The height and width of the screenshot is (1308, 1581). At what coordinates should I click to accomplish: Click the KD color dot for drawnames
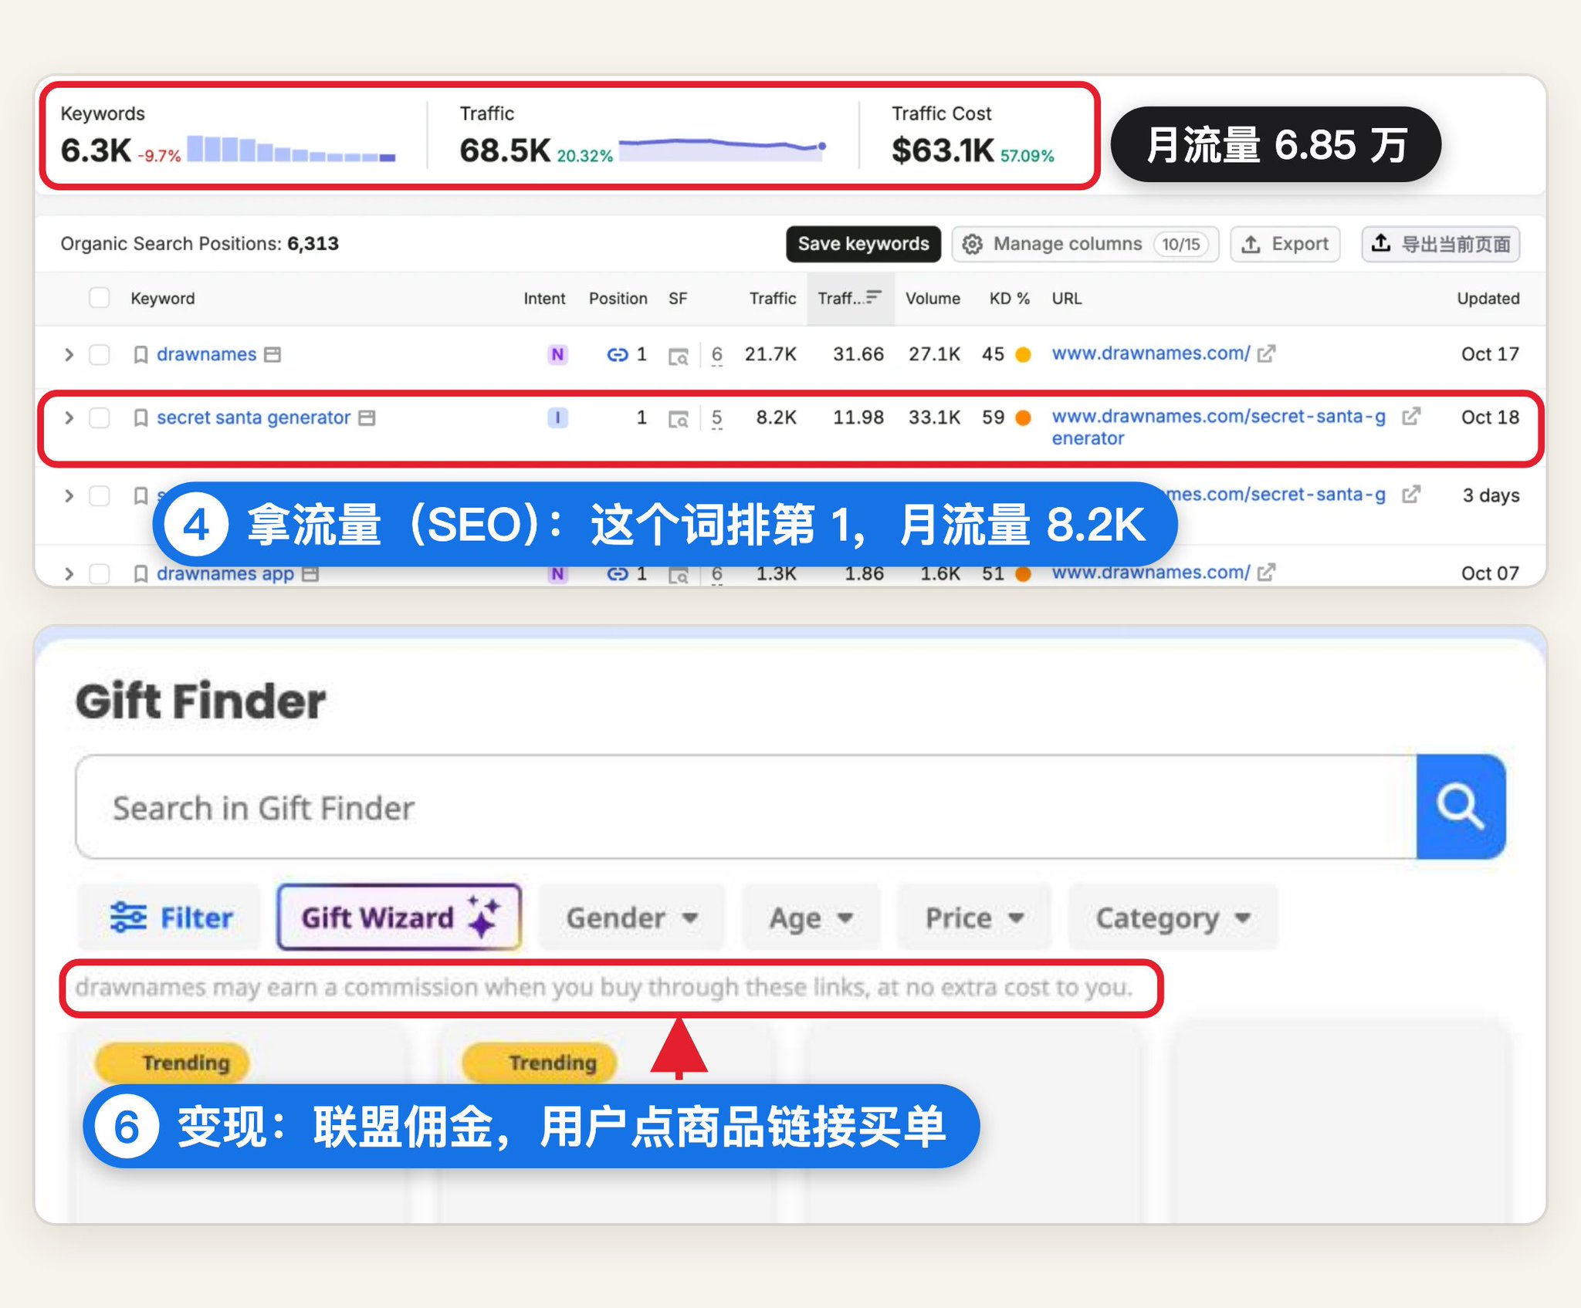(1023, 354)
